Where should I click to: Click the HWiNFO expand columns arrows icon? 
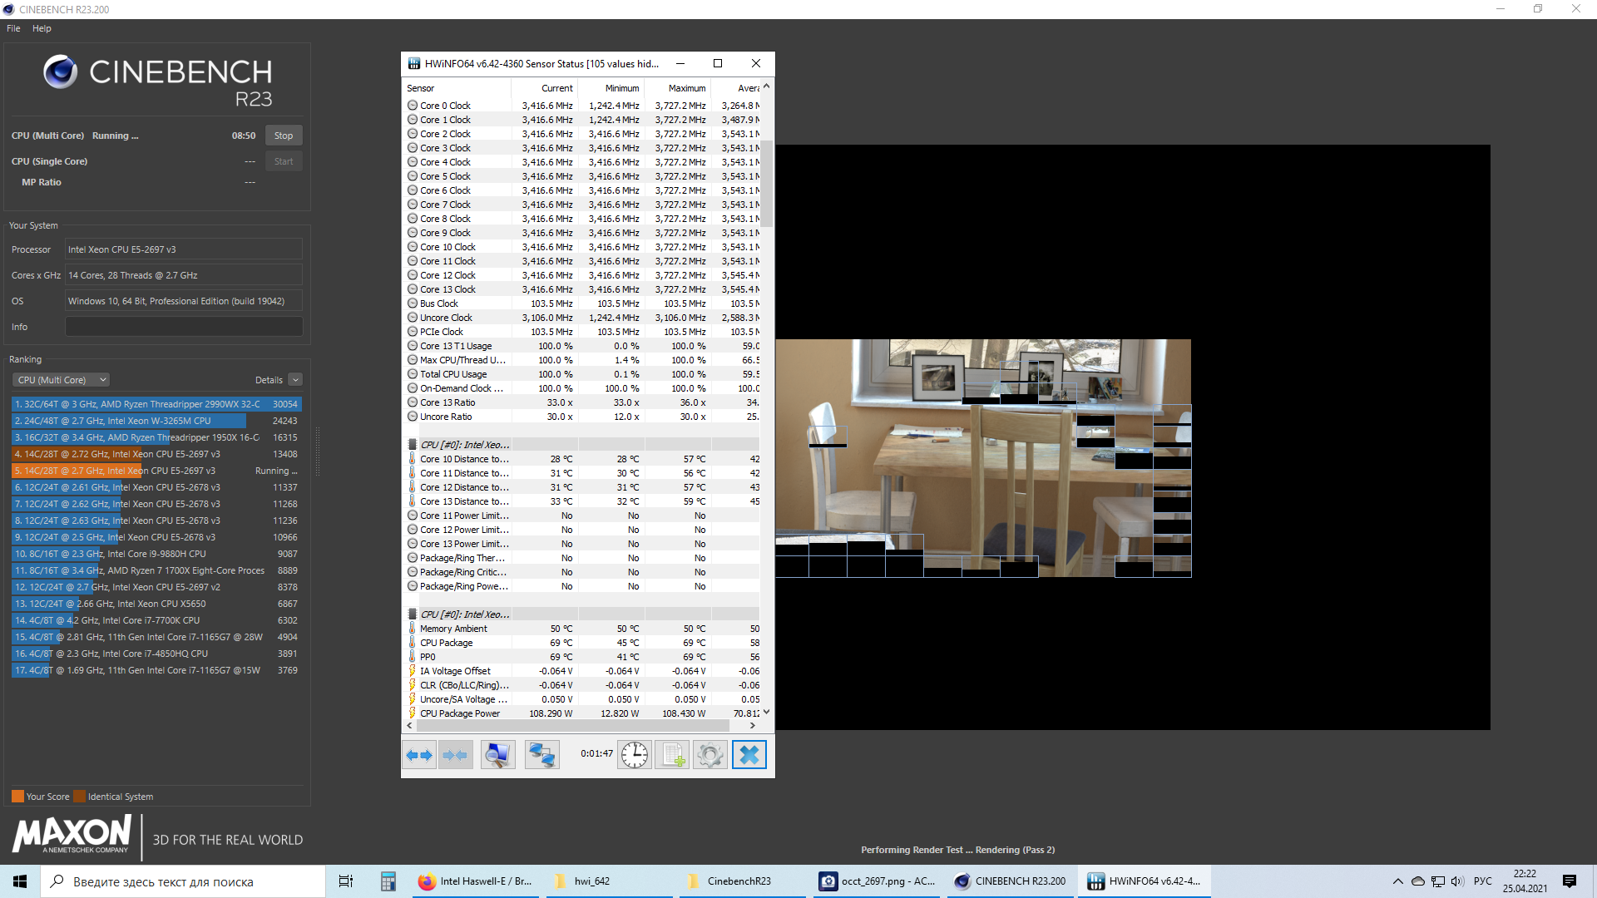[419, 755]
